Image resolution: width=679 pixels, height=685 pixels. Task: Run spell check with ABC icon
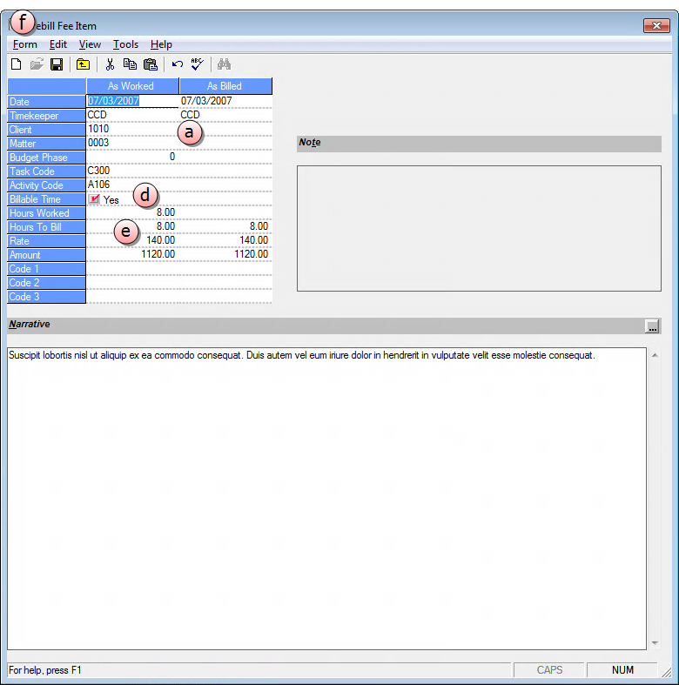(x=197, y=64)
